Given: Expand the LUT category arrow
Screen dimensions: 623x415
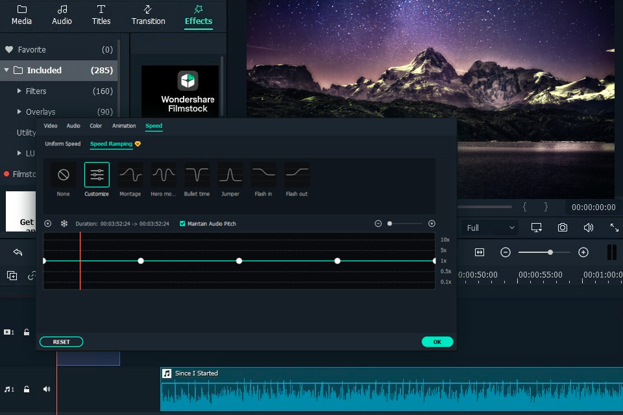Looking at the screenshot, I should 19,153.
